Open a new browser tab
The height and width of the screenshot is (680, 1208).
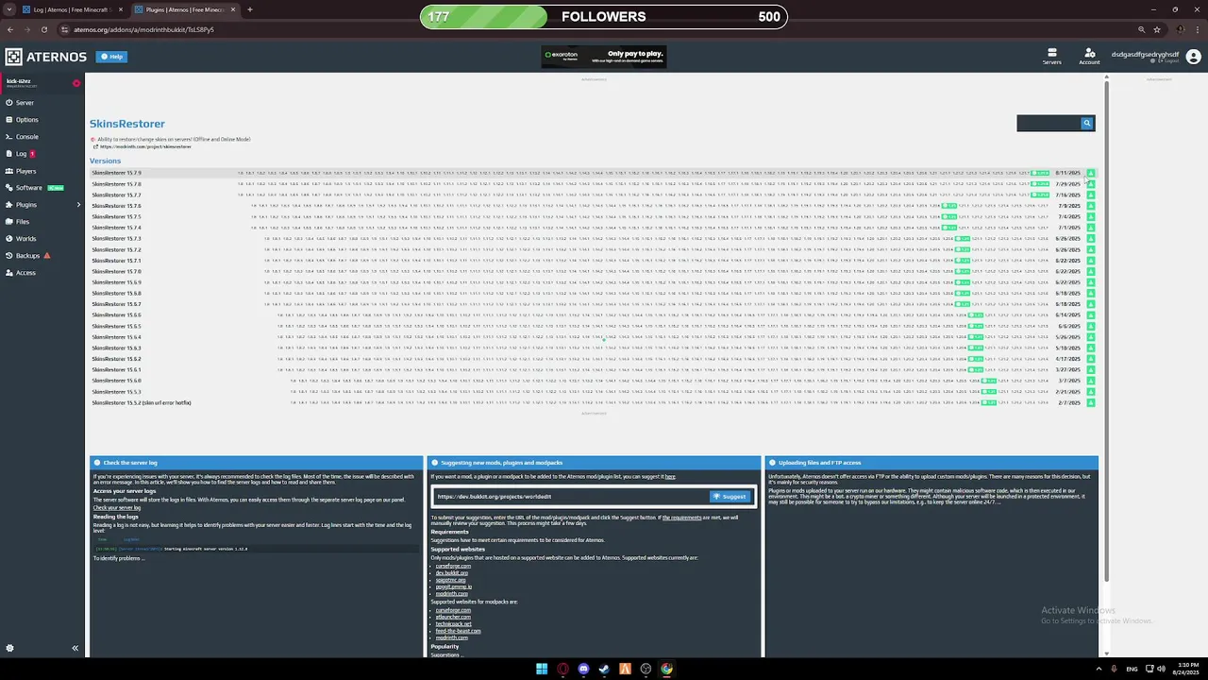[250, 9]
